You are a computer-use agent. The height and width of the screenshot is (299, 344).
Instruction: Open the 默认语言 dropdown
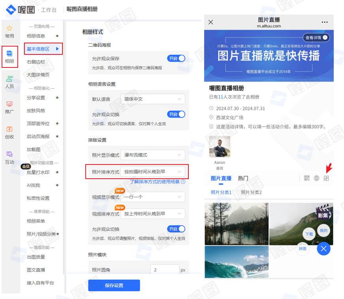tap(153, 99)
